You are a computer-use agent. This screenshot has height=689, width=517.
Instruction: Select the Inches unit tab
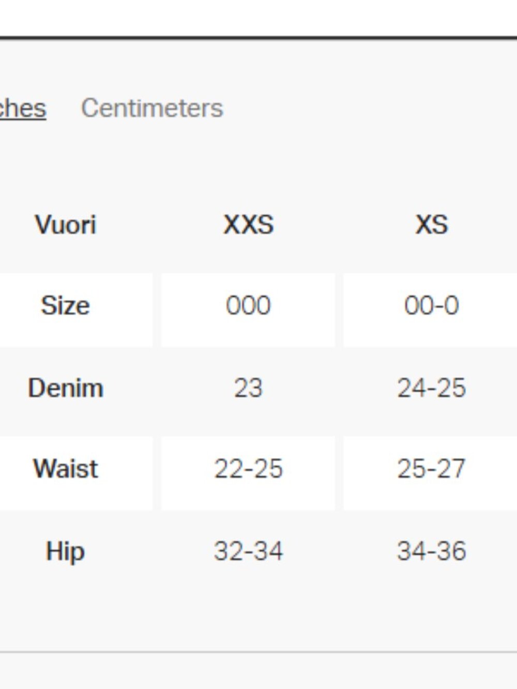tap(23, 108)
